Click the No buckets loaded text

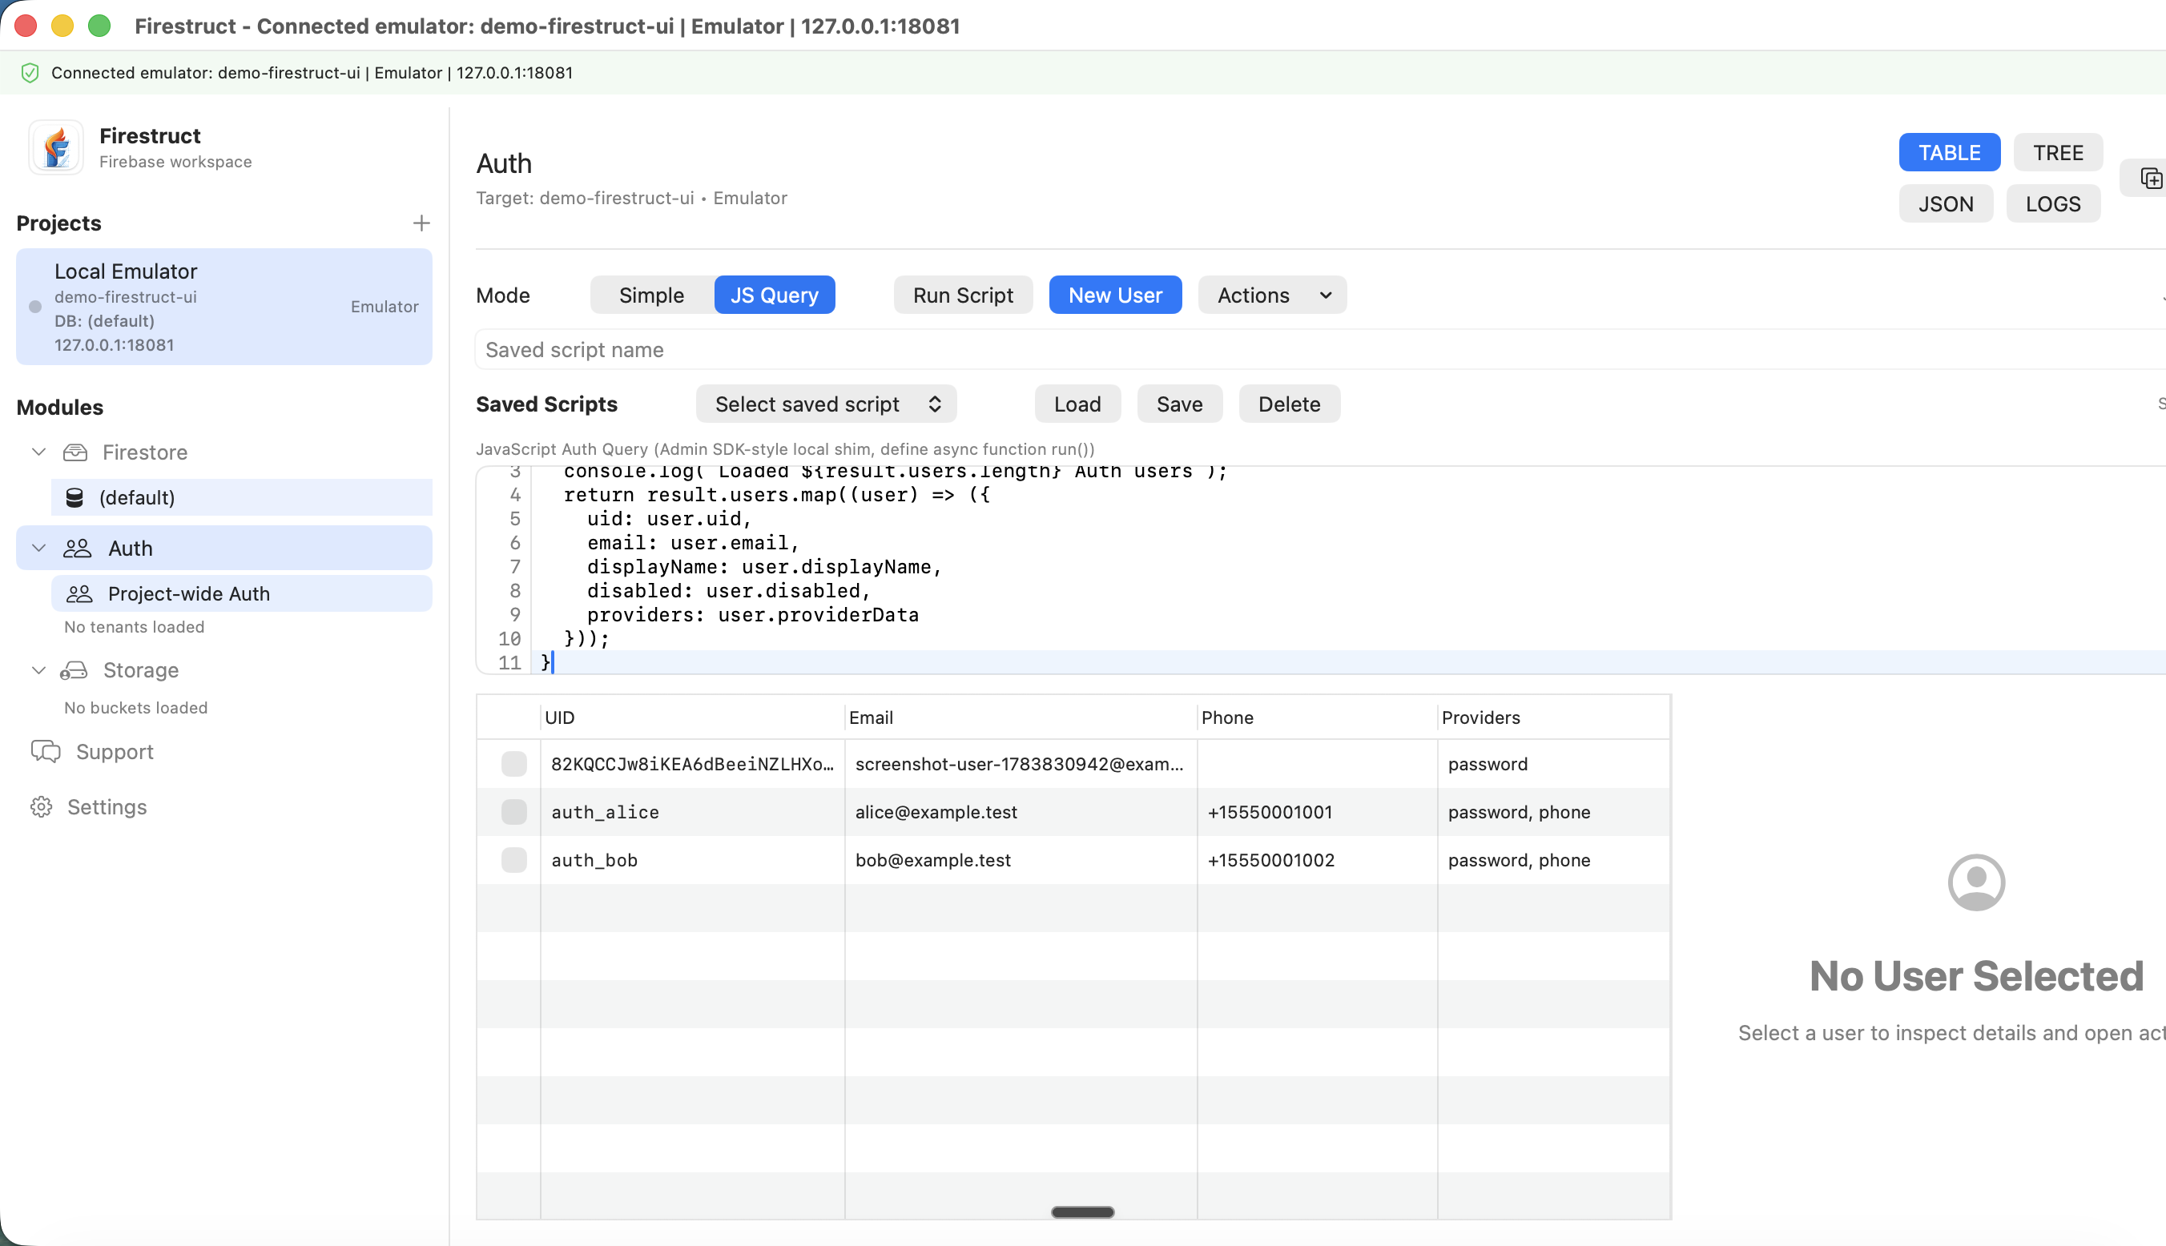tap(136, 707)
